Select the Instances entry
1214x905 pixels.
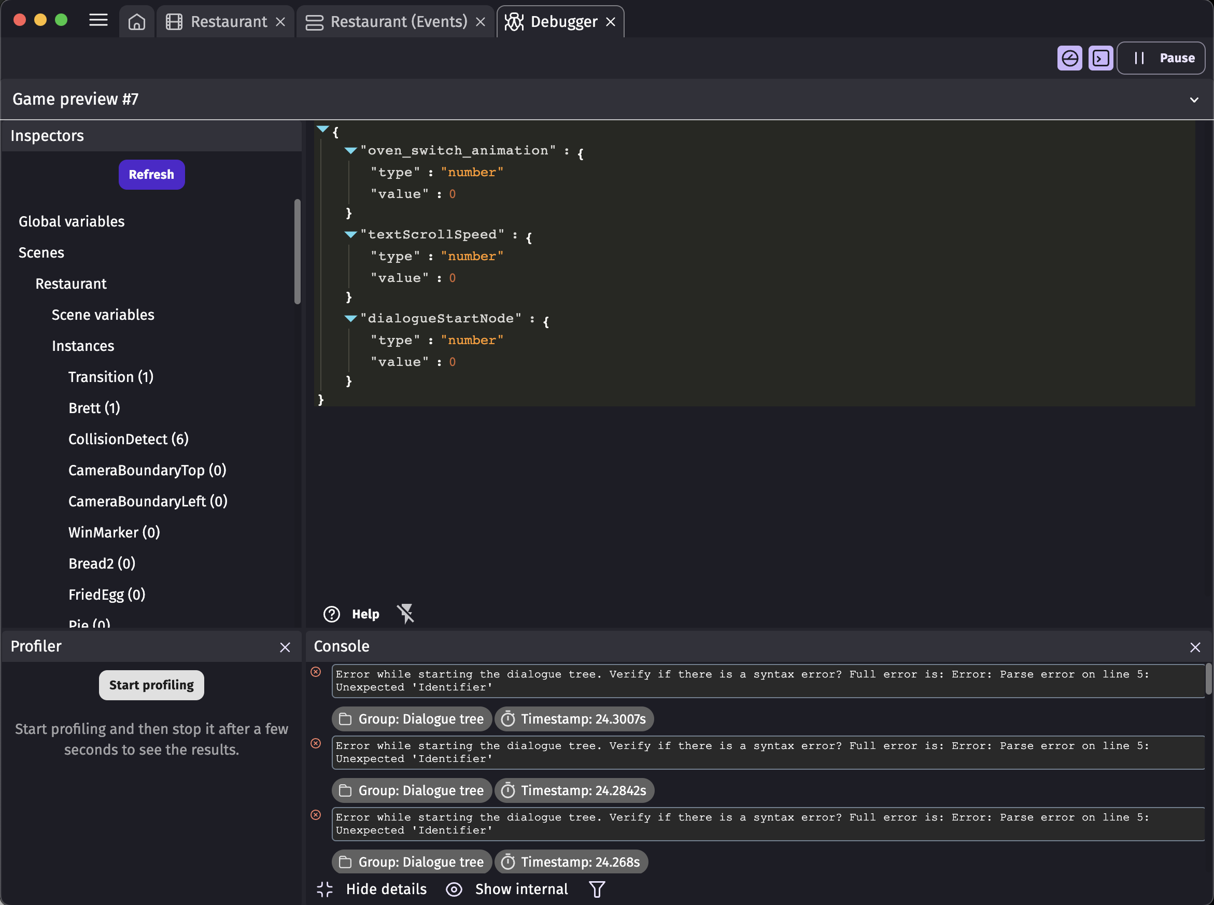[x=83, y=346]
